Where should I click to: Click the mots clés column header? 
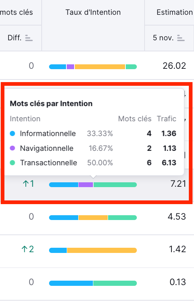[x=17, y=12]
